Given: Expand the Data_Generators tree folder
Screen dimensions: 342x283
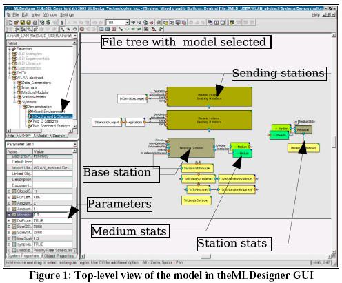Looking at the screenshot, I should tap(15, 83).
